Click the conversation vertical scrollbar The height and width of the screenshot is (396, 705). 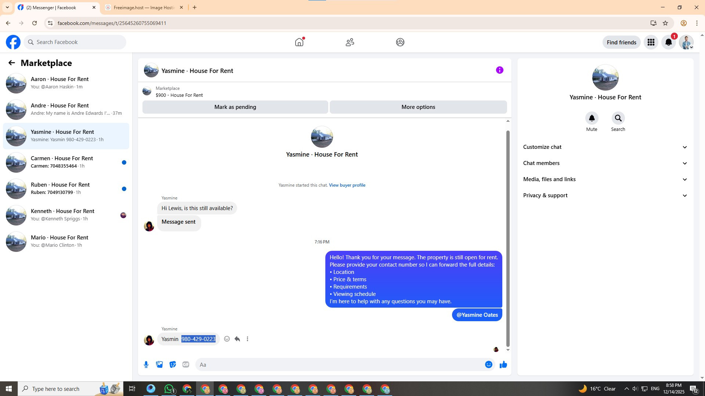tap(508, 238)
